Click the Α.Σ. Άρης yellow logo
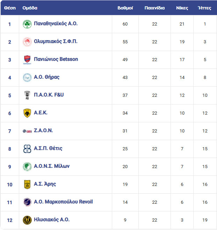The width and height of the screenshot is (217, 231). coord(27,185)
